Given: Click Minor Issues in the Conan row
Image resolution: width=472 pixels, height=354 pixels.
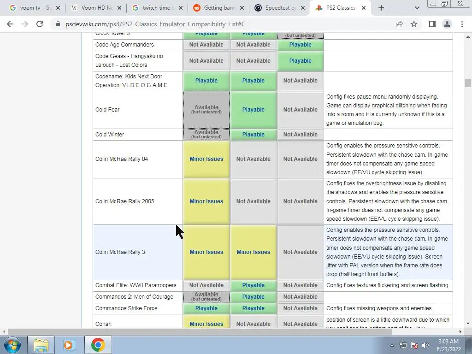Looking at the screenshot, I should coord(206,324).
